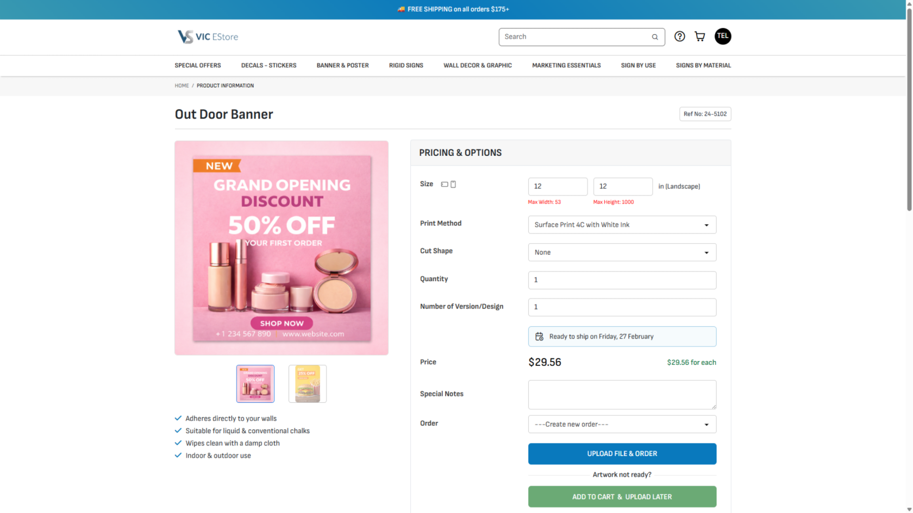
Task: Expand the Order dropdown
Action: tap(622, 425)
